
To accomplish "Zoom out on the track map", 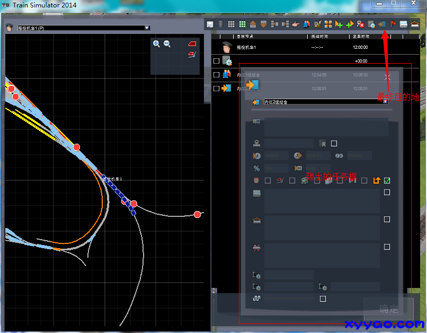I will click(167, 44).
